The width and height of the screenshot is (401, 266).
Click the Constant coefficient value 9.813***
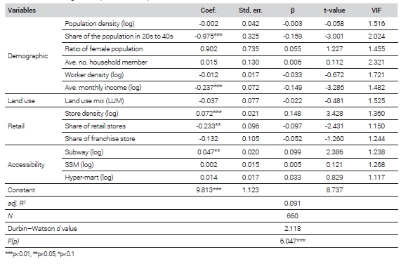point(209,190)
